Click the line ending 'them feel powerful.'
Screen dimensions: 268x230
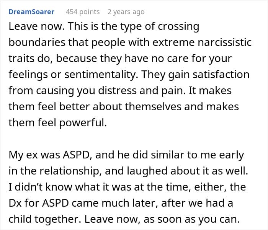click(x=56, y=122)
